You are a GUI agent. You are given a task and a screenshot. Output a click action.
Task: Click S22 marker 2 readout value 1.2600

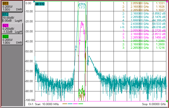click(160, 44)
